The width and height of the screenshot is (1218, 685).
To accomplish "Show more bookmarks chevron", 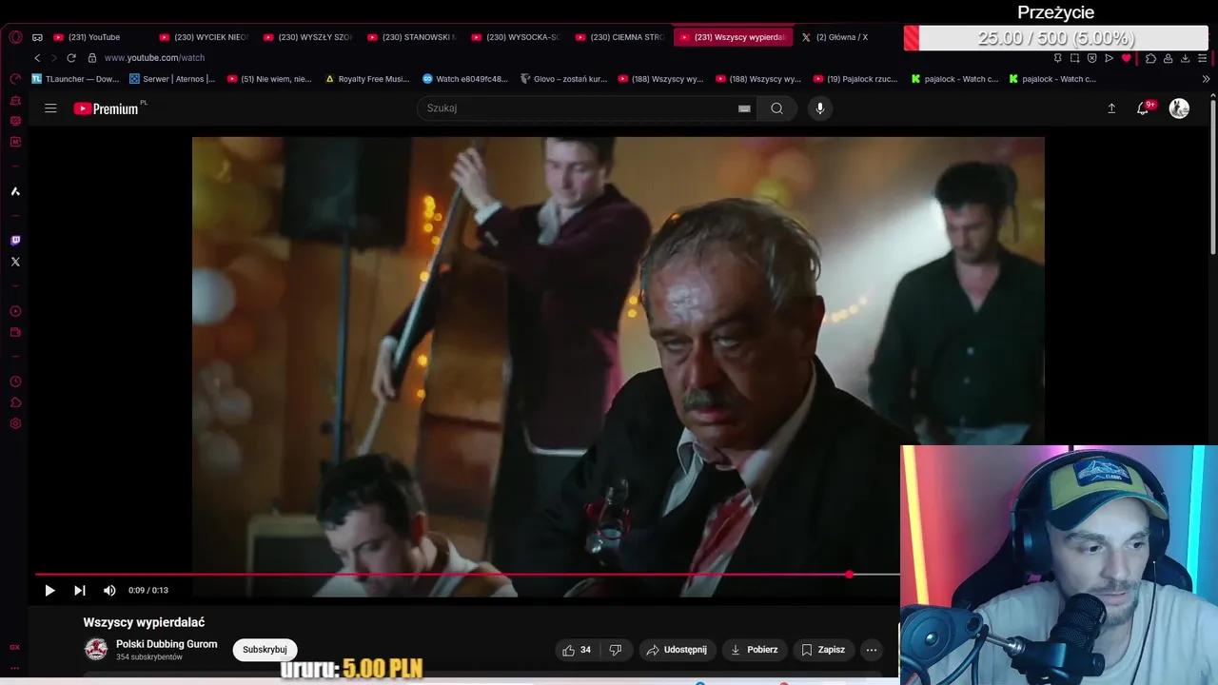I will (1206, 79).
